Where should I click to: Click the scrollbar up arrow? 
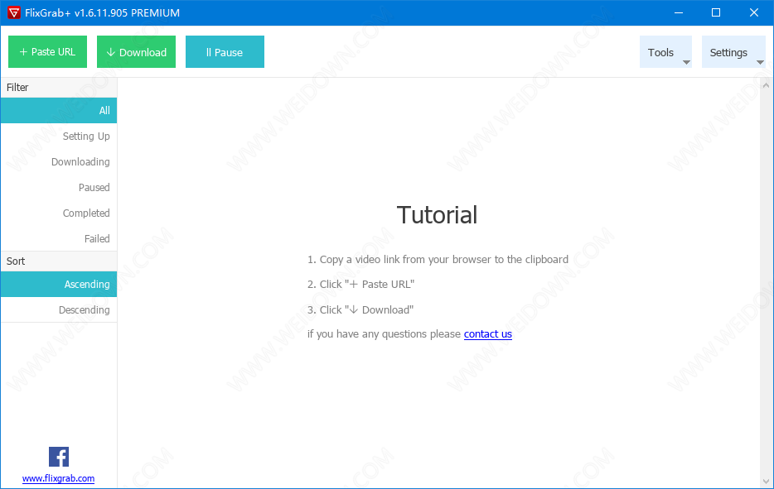766,85
